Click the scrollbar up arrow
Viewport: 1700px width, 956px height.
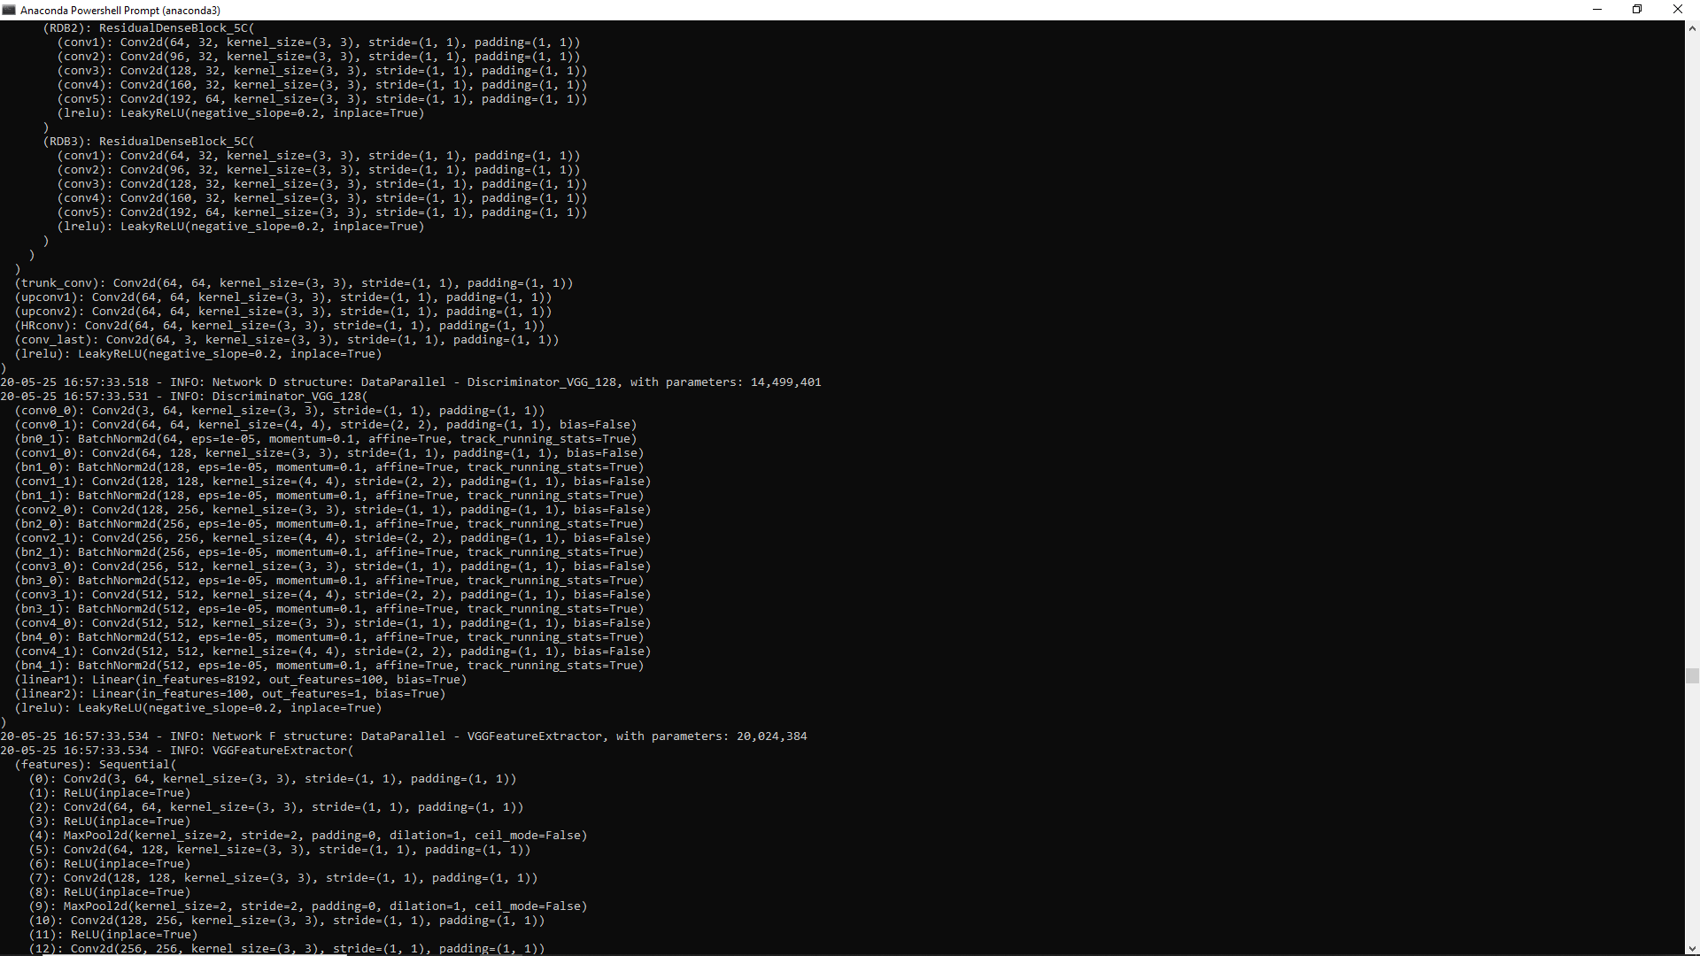coord(1691,27)
